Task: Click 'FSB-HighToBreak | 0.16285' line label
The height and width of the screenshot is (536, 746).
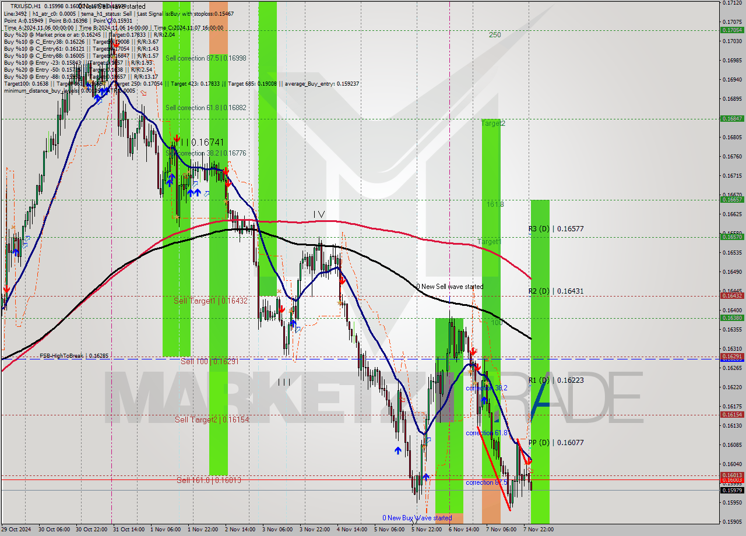Action: click(74, 355)
